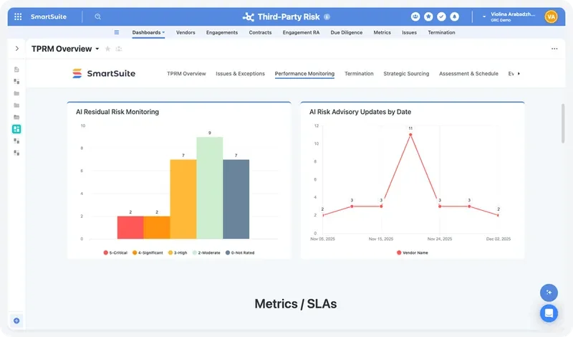Viewport: 573px width, 337px height.
Task: Click the 2-Moderate legend swatch
Action: click(195, 253)
